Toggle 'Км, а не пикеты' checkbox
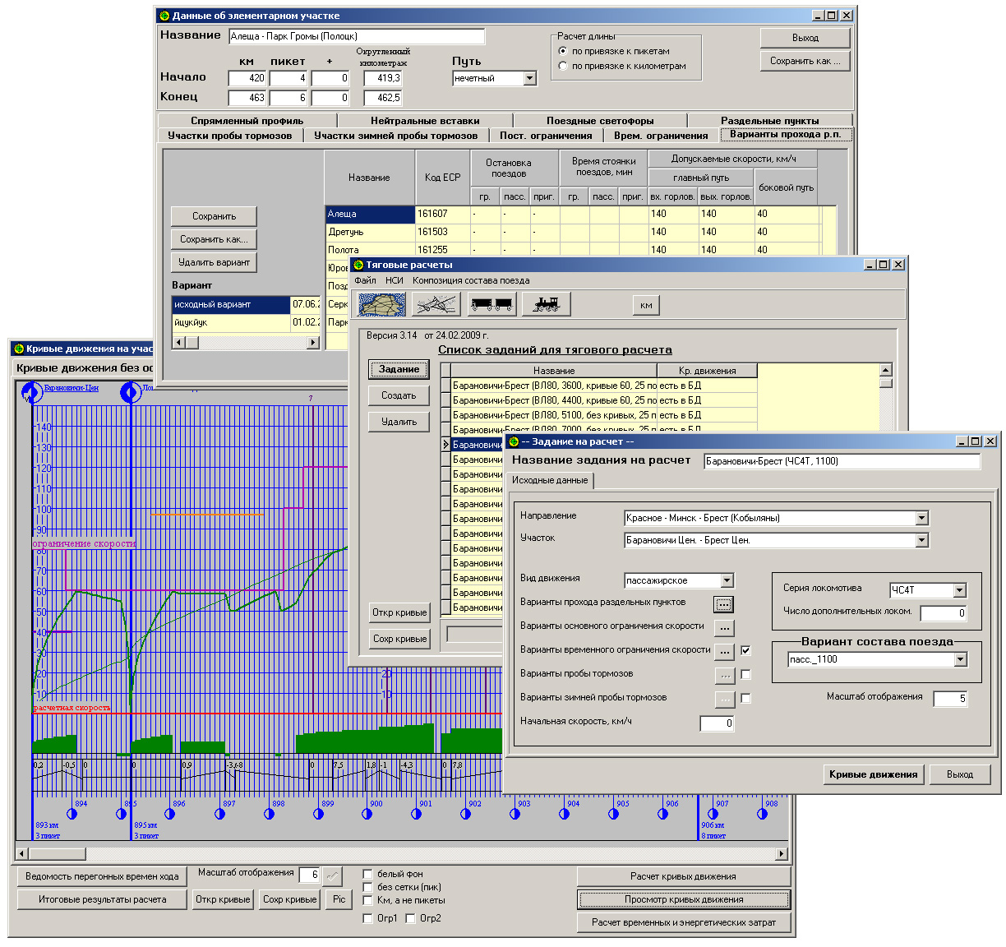This screenshot has height=947, width=1006. [367, 901]
